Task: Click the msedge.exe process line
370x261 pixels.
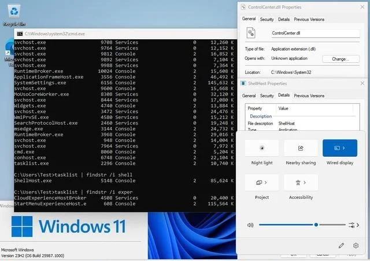Action: [x=124, y=129]
